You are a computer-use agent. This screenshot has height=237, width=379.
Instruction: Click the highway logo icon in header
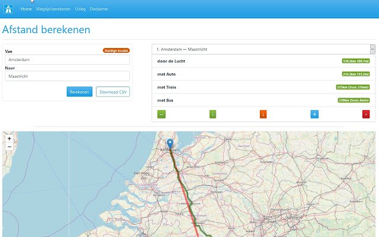[x=8, y=9]
